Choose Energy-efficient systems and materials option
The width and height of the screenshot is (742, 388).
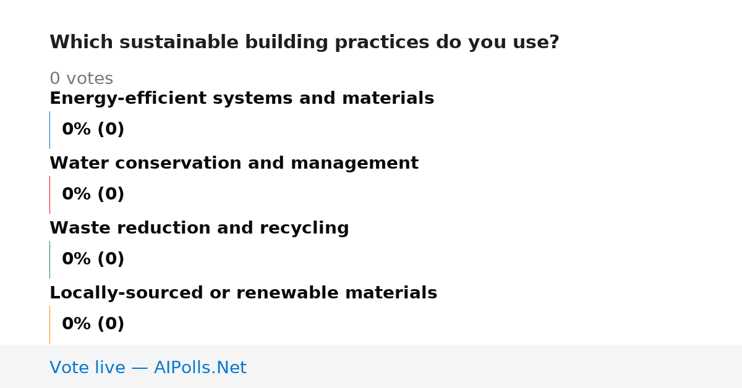(x=242, y=99)
